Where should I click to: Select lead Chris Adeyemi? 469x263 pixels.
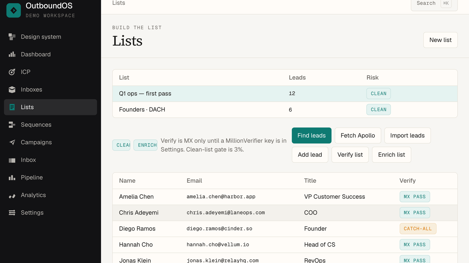coord(139,213)
